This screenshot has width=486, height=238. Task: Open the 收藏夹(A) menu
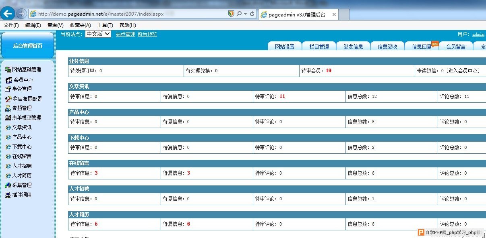pyautogui.click(x=81, y=25)
